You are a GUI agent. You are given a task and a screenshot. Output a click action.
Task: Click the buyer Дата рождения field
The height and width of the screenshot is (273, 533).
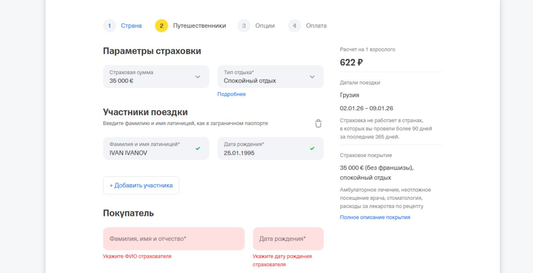click(288, 239)
